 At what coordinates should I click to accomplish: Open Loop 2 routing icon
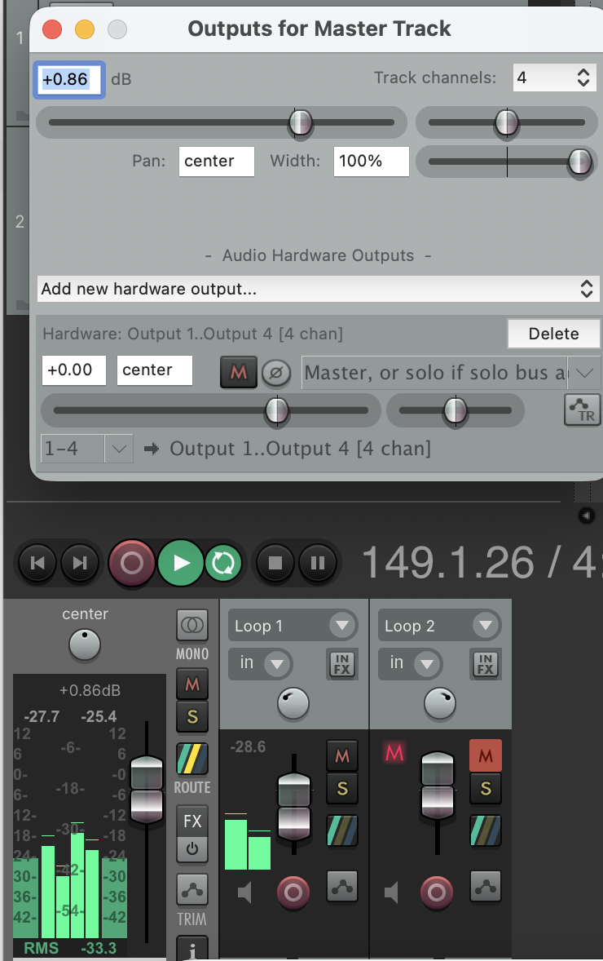click(x=486, y=830)
